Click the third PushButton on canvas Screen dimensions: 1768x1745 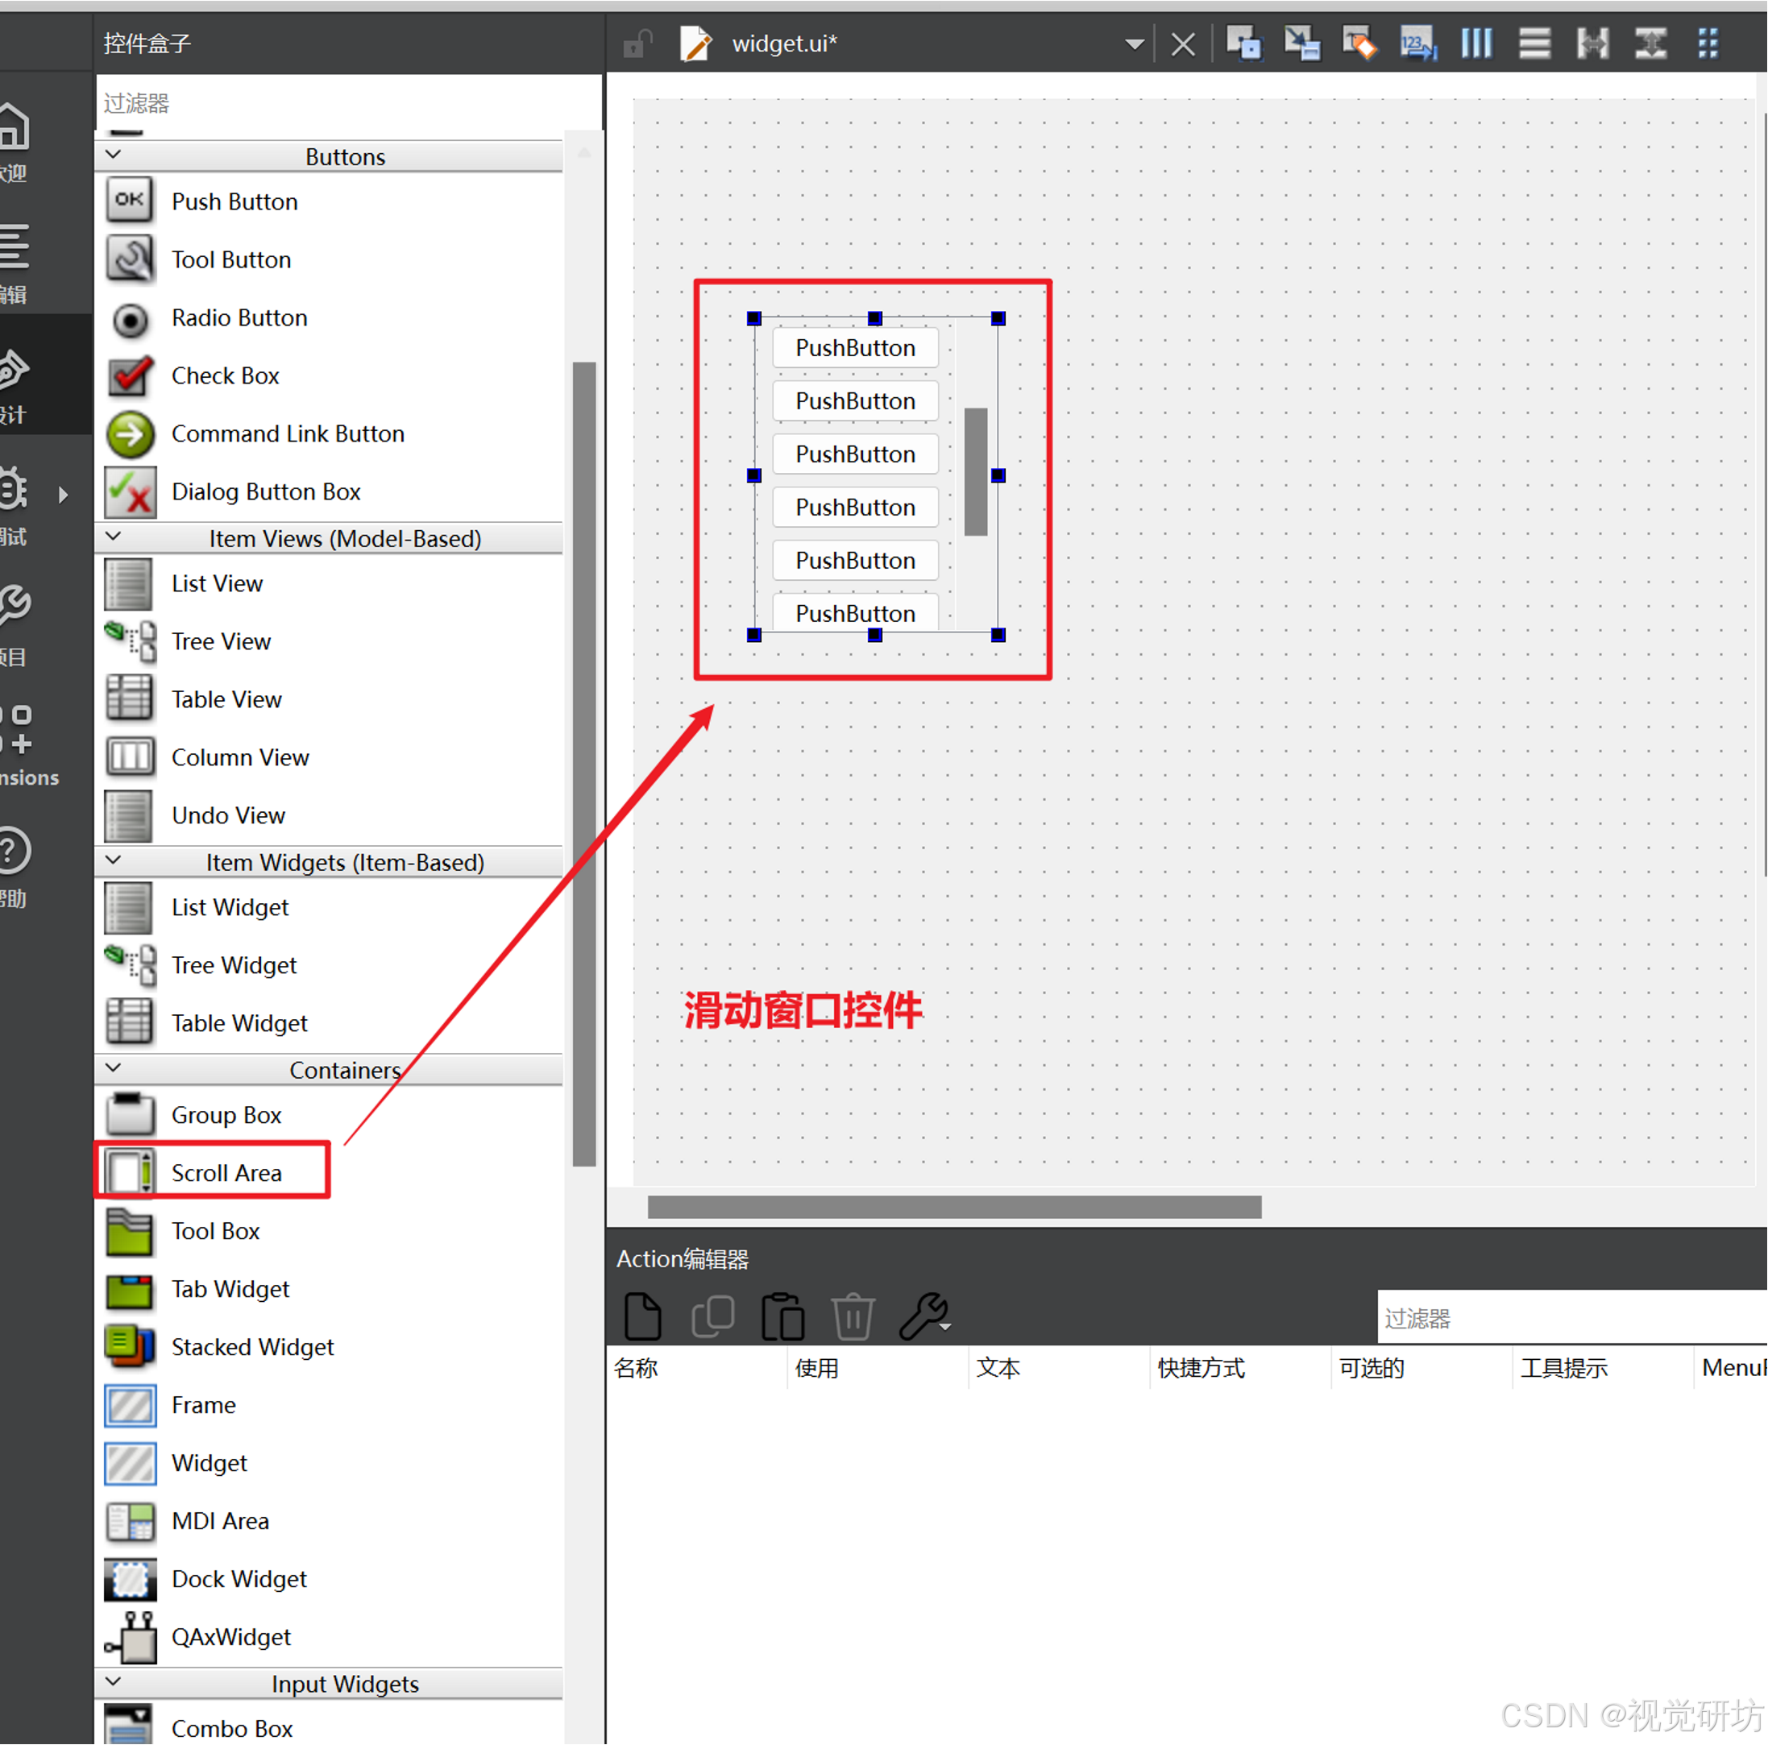point(855,454)
